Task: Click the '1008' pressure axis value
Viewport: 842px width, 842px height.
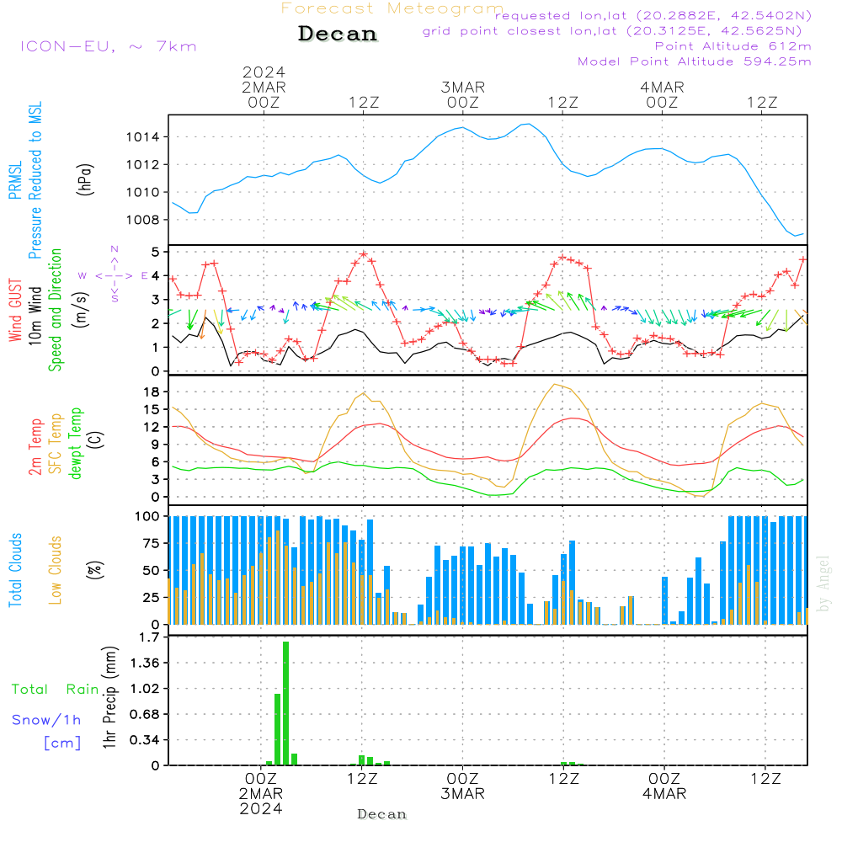Action: [143, 220]
